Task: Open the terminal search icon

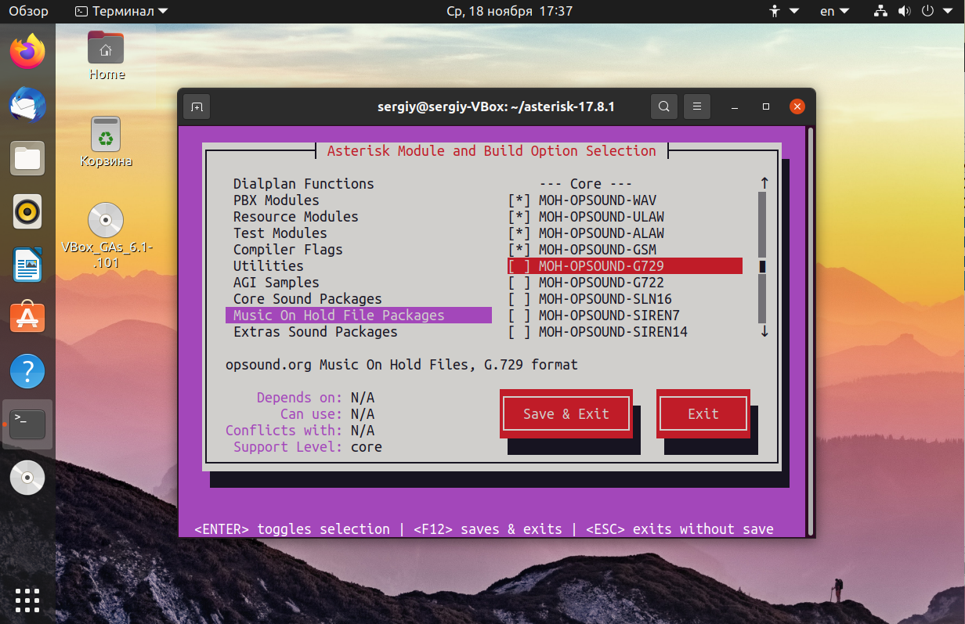Action: [664, 106]
